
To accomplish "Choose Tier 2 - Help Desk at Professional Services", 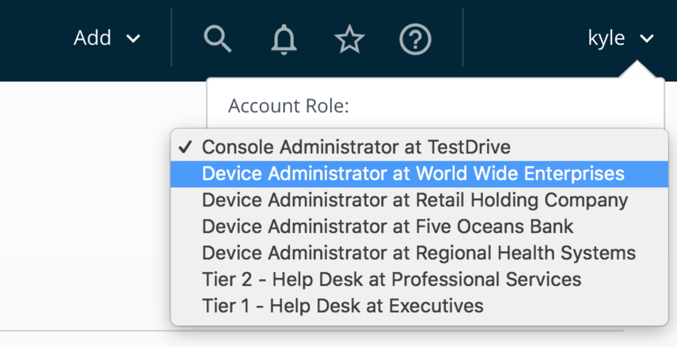I will tap(391, 279).
